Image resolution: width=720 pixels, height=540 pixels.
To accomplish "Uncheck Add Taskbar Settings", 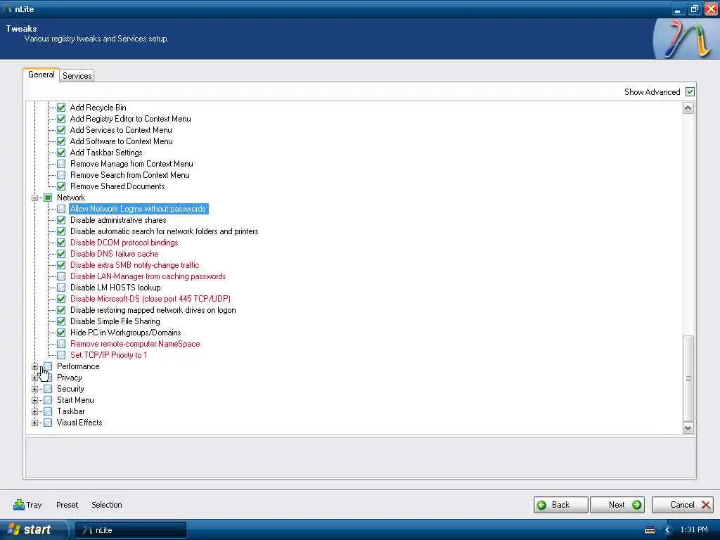I will (x=61, y=153).
